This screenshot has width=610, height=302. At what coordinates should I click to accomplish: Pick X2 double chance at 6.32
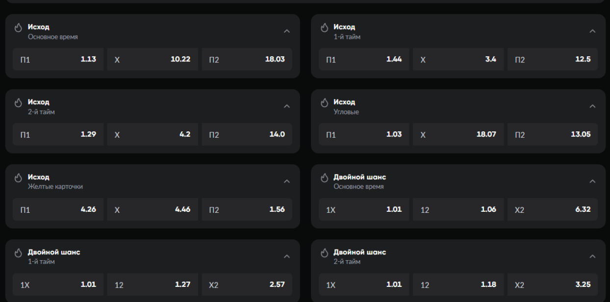coord(553,210)
